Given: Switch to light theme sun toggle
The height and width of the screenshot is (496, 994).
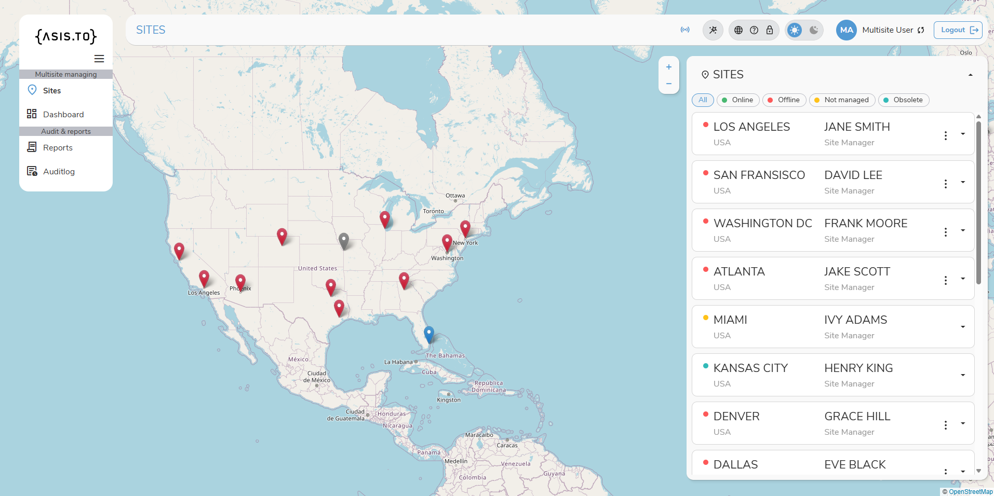Looking at the screenshot, I should (x=795, y=30).
